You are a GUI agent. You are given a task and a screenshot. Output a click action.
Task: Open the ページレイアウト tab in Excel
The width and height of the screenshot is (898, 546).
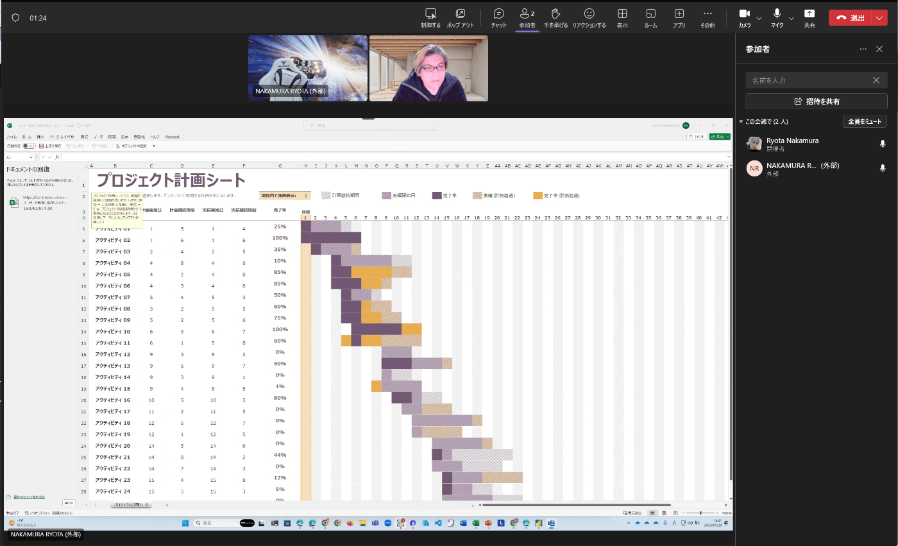click(x=63, y=137)
